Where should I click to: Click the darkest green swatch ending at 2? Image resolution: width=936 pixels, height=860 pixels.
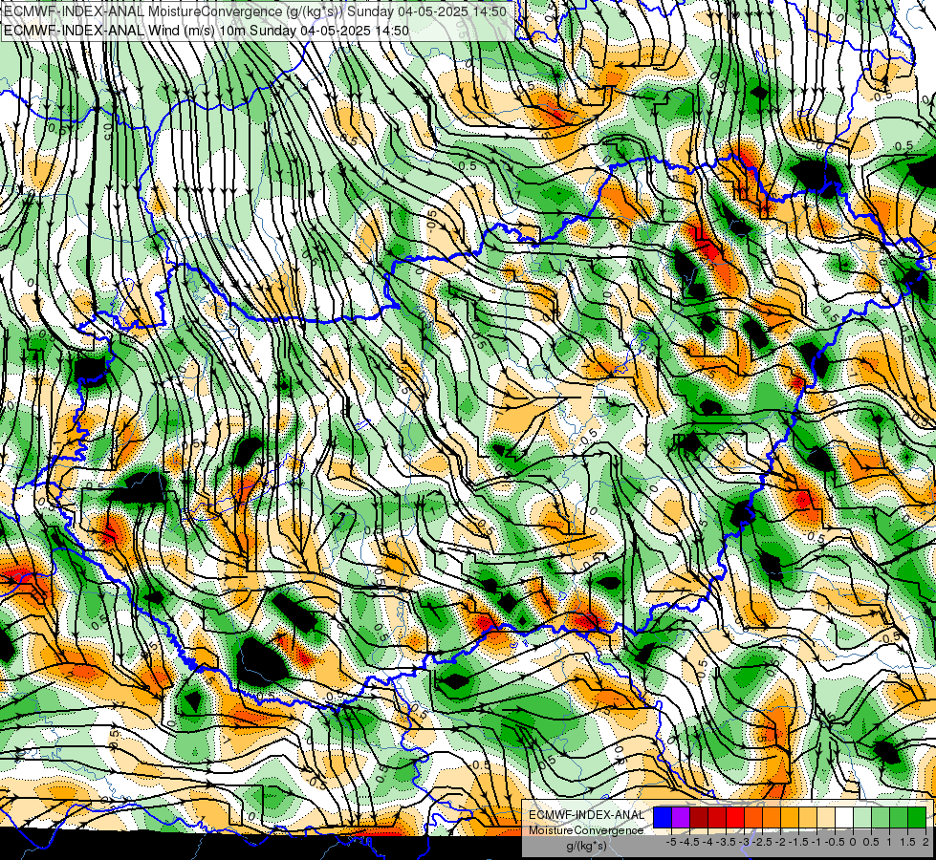pos(917,817)
